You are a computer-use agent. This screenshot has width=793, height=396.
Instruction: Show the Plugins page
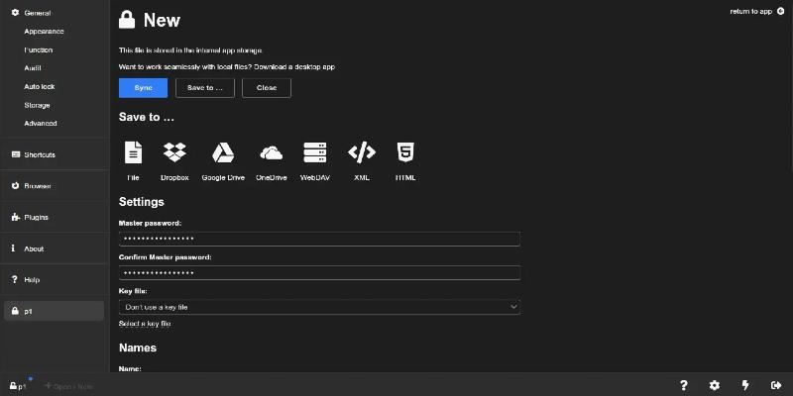click(36, 217)
